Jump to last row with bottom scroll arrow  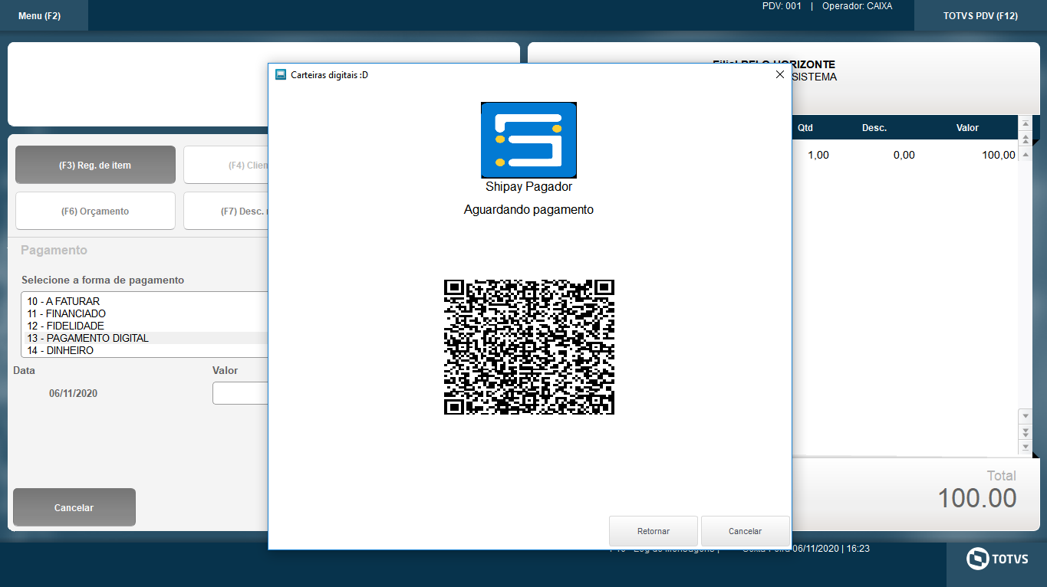1025,447
